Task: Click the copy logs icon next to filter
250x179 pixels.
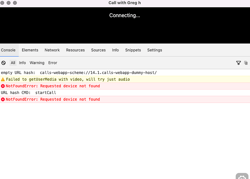Action: (246, 63)
